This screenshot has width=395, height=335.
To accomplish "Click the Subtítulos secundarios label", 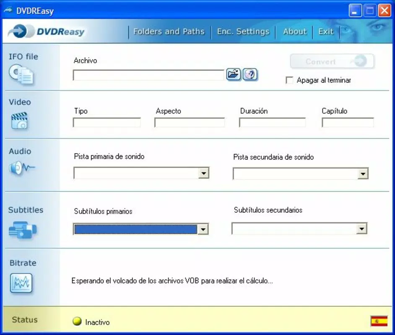I will coord(268,210).
